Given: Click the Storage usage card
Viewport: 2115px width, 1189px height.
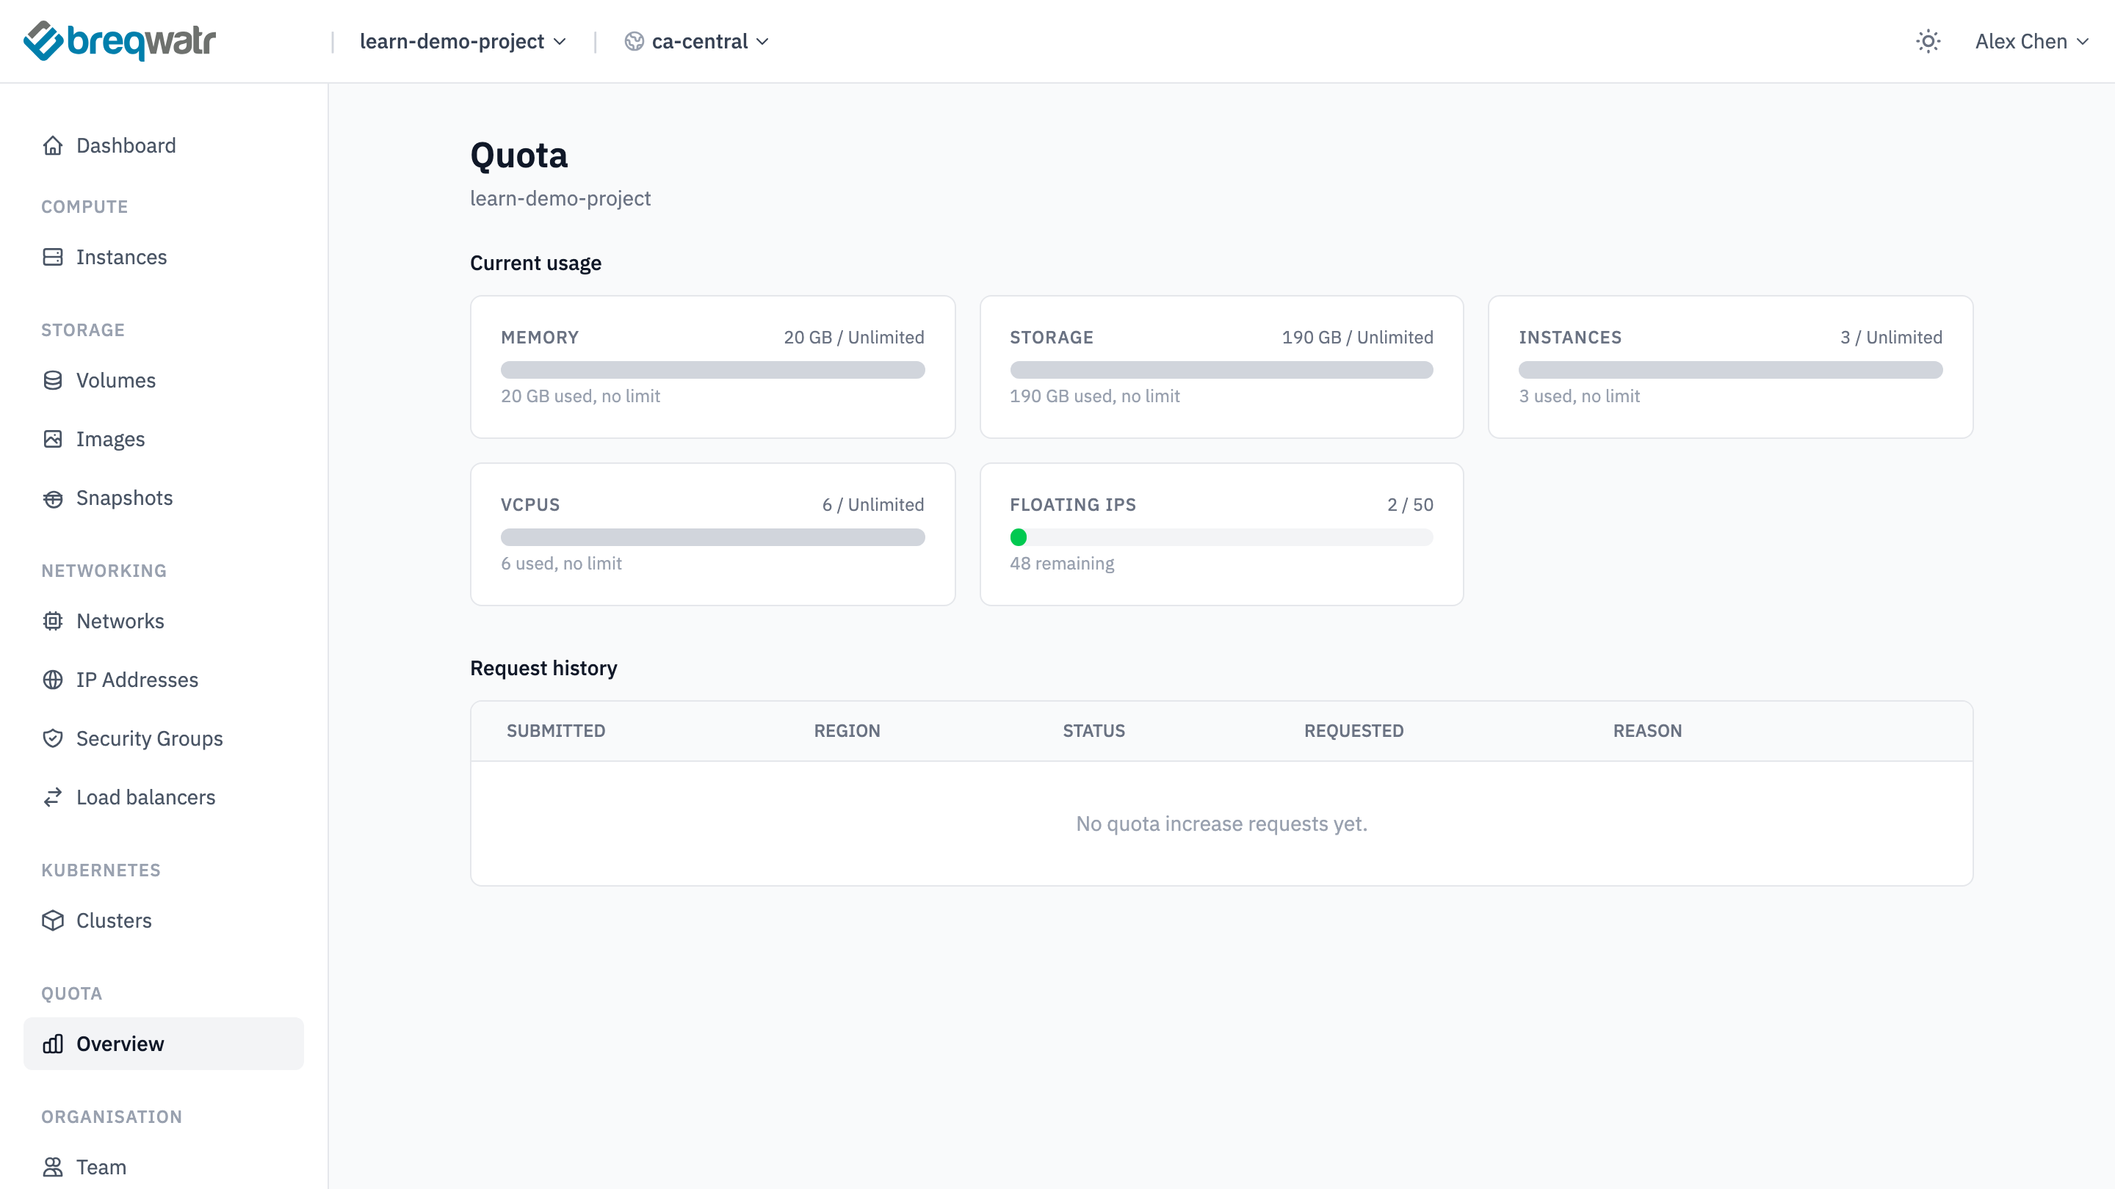Looking at the screenshot, I should tap(1221, 367).
